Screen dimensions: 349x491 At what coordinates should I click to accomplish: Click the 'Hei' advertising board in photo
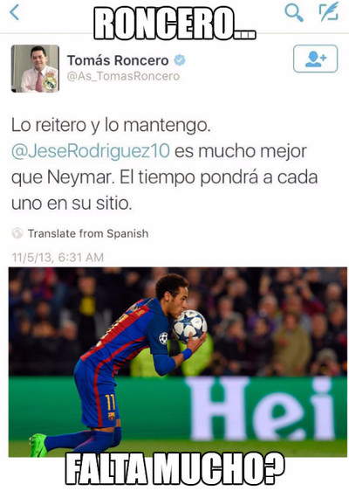(x=261, y=409)
